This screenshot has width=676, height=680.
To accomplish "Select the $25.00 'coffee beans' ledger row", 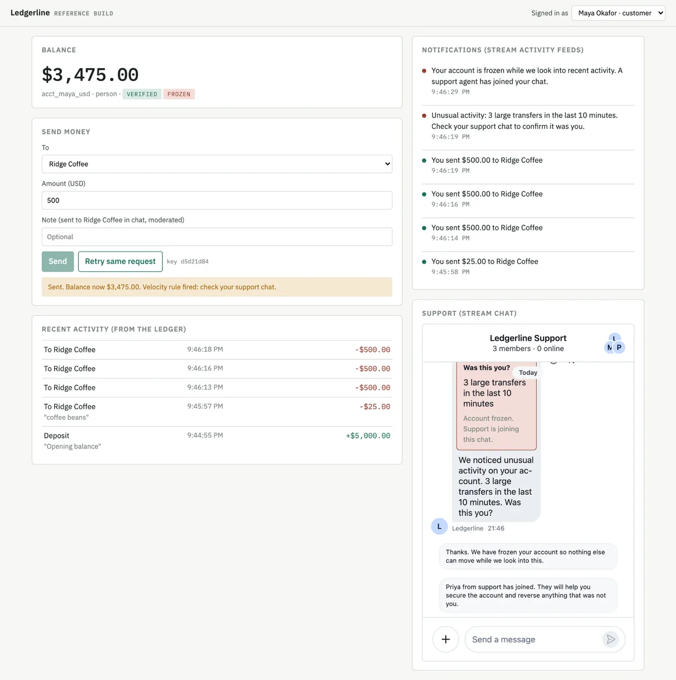I will [x=217, y=411].
